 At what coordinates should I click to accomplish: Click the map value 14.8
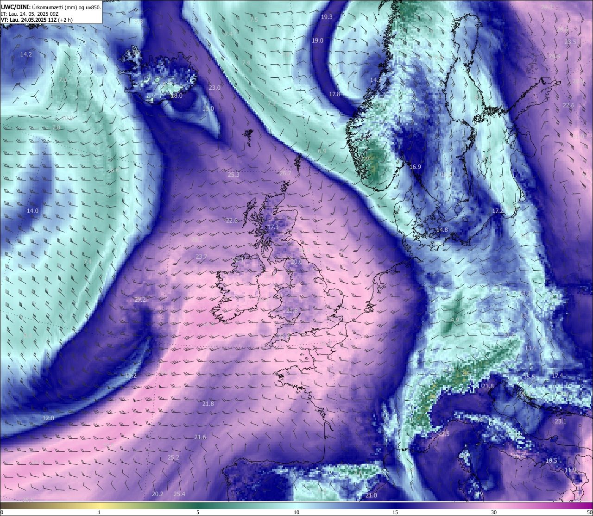point(442,230)
